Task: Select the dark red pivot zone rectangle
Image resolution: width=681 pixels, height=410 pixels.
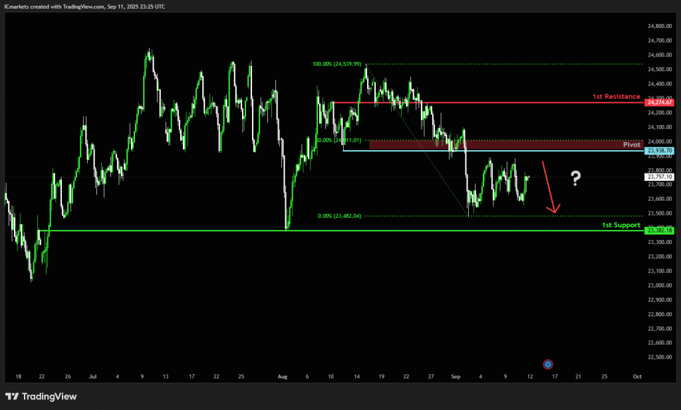Action: pyautogui.click(x=506, y=145)
